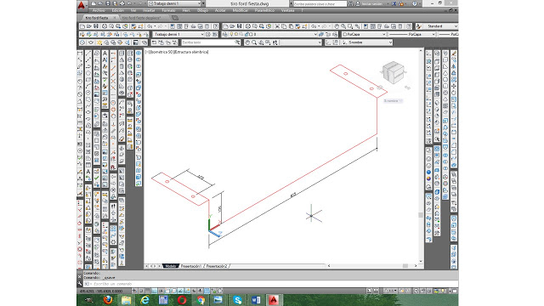Expand the layer 0 dropdown list

pyautogui.click(x=315, y=34)
